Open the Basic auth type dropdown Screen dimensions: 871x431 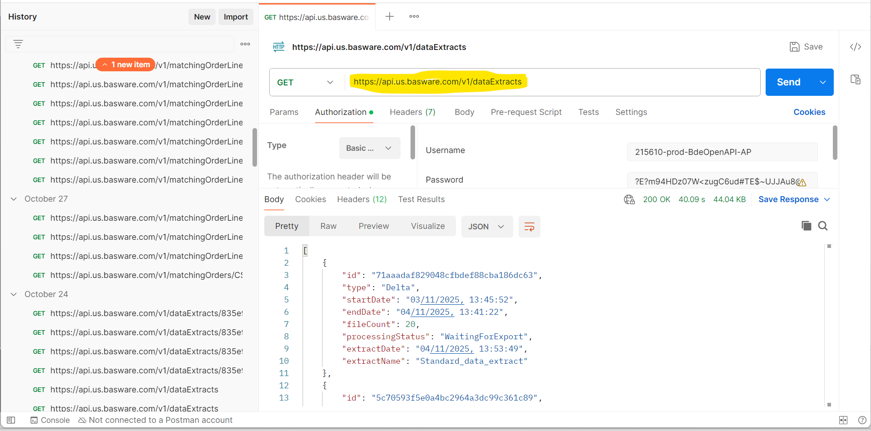[369, 148]
